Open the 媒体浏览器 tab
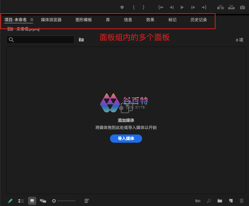The width and height of the screenshot is (249, 206). point(51,20)
